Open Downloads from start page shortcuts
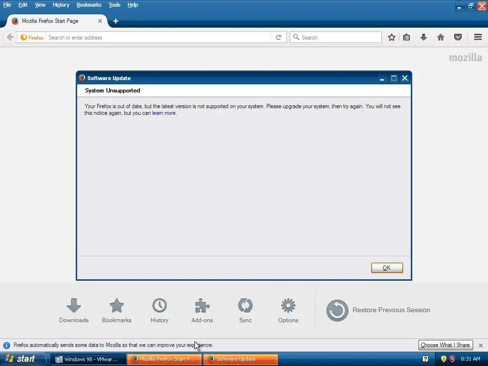The width and height of the screenshot is (488, 366). point(74,311)
